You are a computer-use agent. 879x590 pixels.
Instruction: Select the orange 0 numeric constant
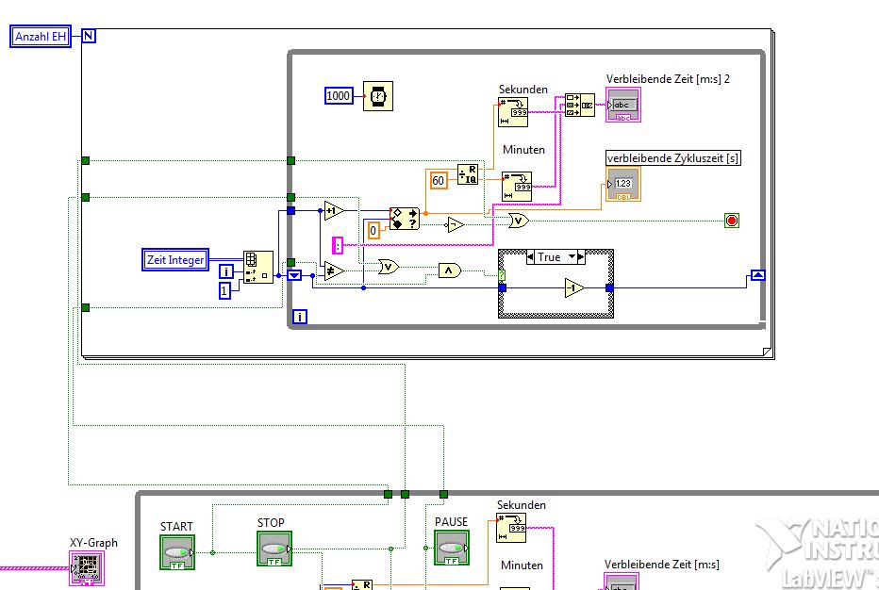click(373, 230)
